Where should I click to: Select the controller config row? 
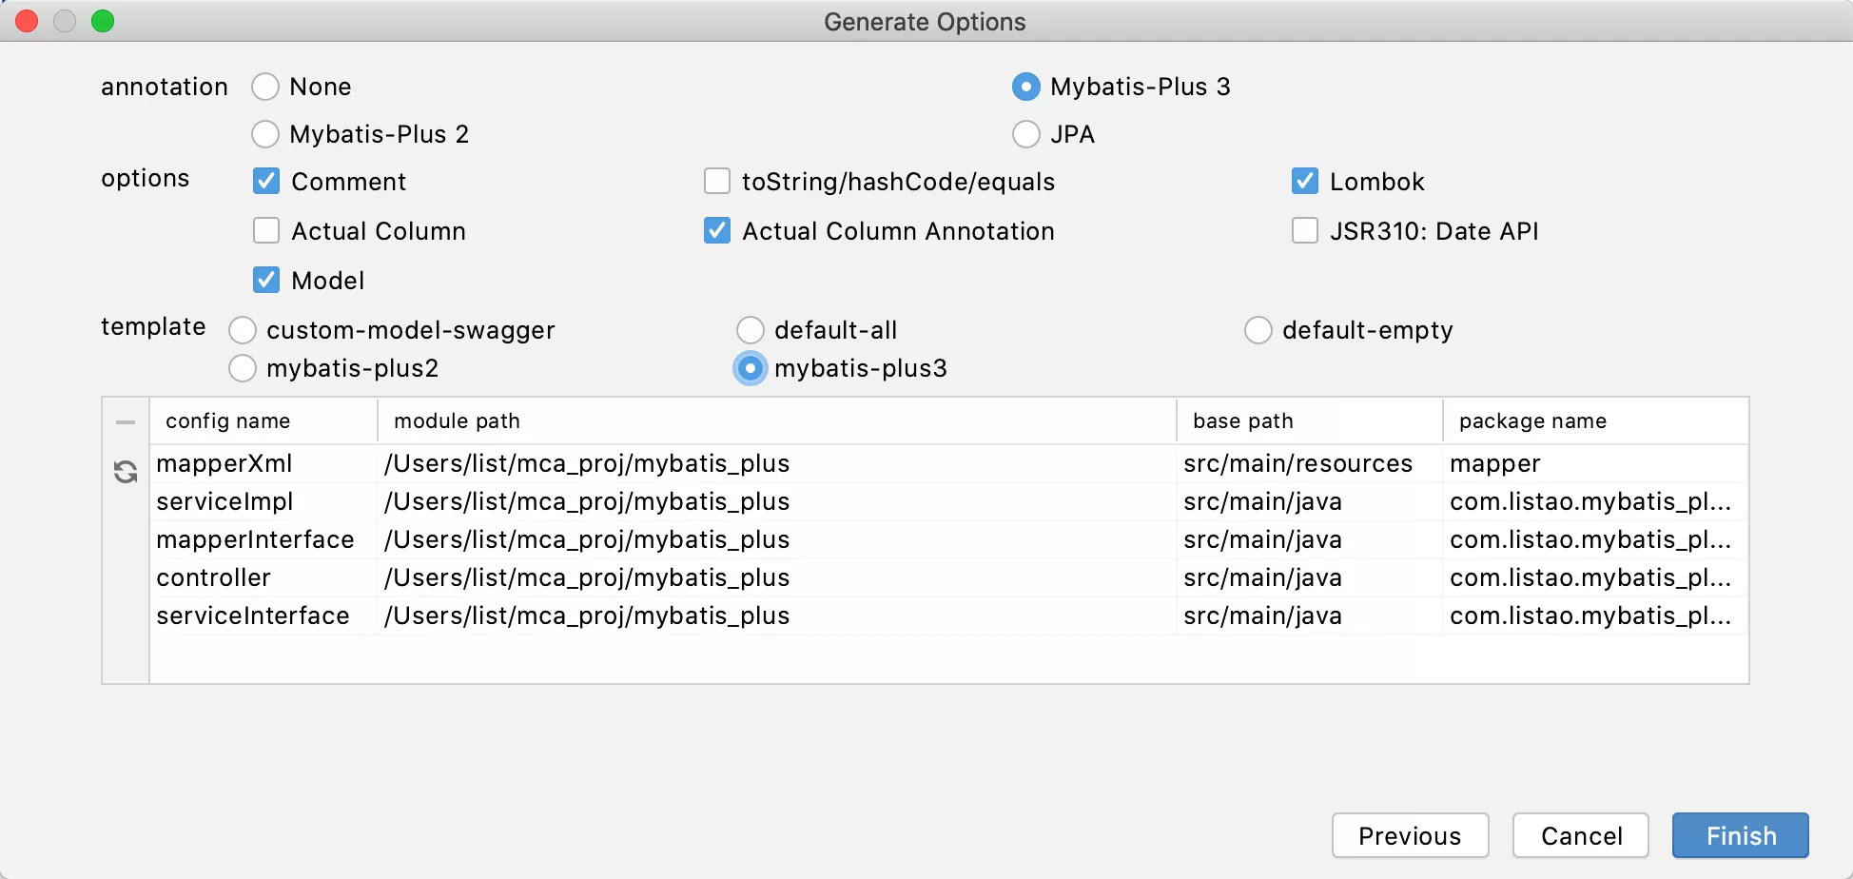click(948, 577)
